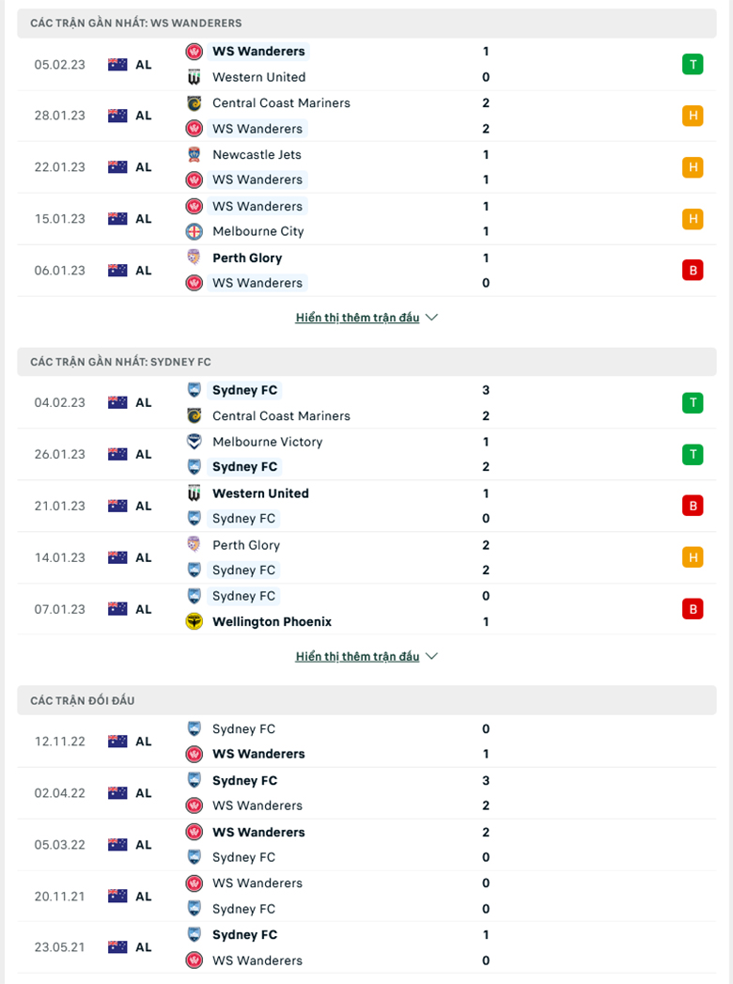This screenshot has height=984, width=733.
Task: Click the WS Wanderers crest logo
Action: (x=195, y=52)
